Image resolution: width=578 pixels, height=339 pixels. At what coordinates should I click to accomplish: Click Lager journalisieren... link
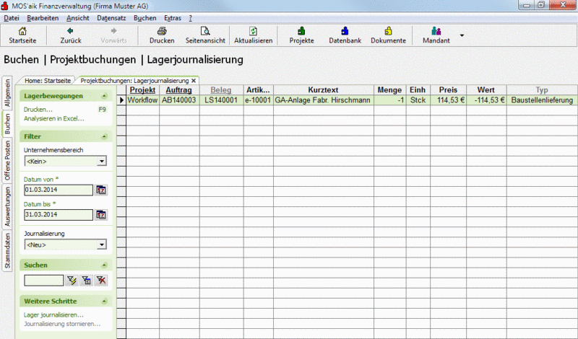(x=53, y=314)
